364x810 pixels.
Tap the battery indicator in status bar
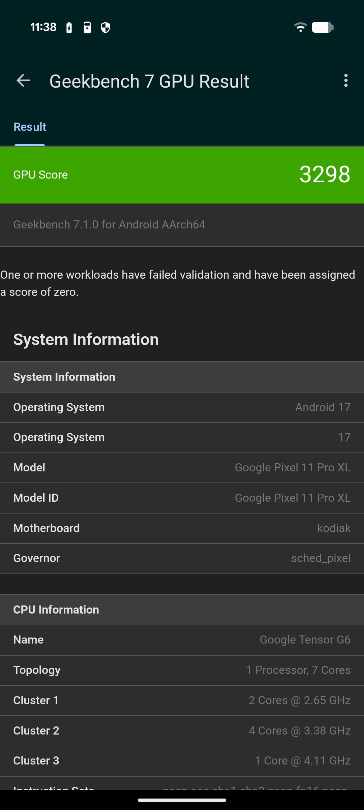(323, 27)
